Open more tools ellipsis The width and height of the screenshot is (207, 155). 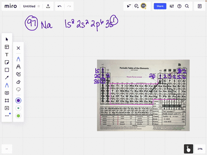point(7,116)
